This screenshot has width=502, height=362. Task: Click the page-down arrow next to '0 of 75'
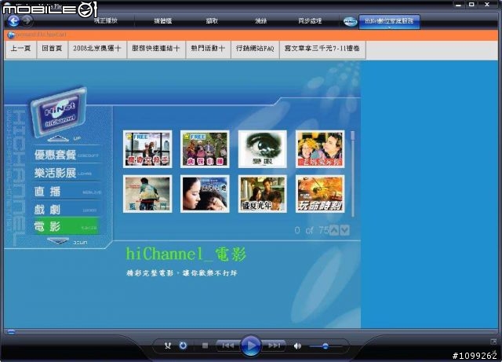pos(344,230)
